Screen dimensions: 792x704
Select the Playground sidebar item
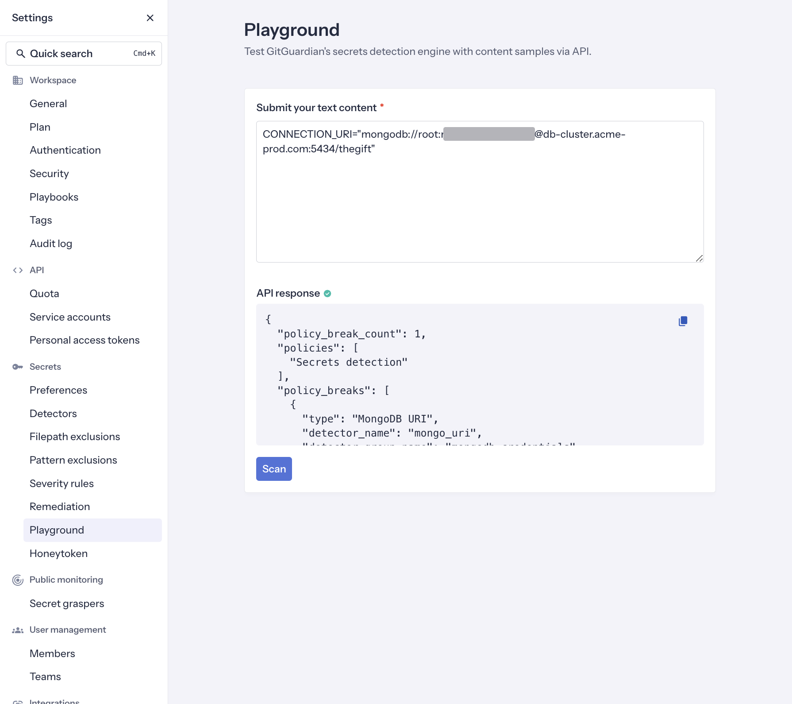click(92, 530)
